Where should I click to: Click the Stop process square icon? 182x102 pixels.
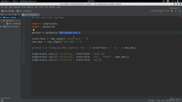175,11
